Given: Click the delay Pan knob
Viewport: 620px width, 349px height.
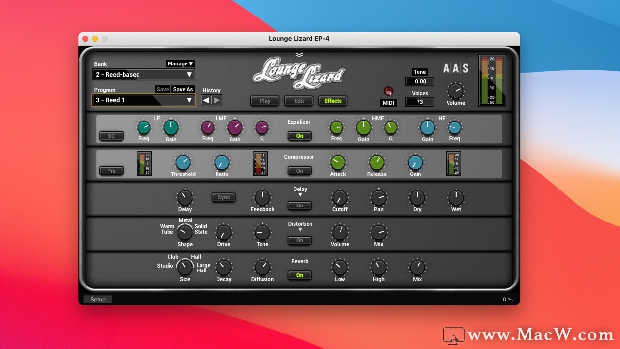Looking at the screenshot, I should 379,198.
